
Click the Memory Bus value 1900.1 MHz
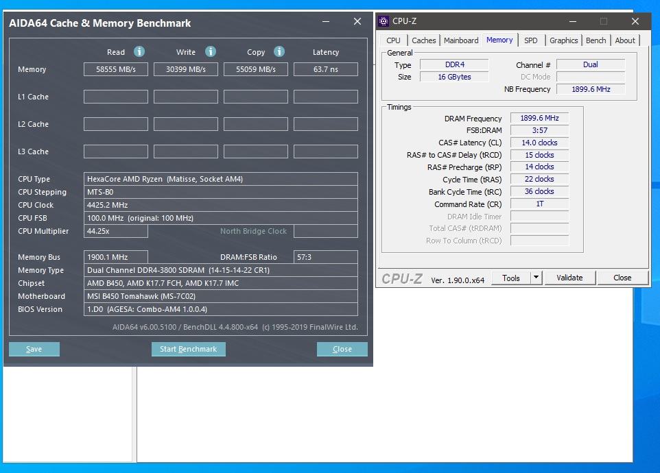click(x=116, y=257)
